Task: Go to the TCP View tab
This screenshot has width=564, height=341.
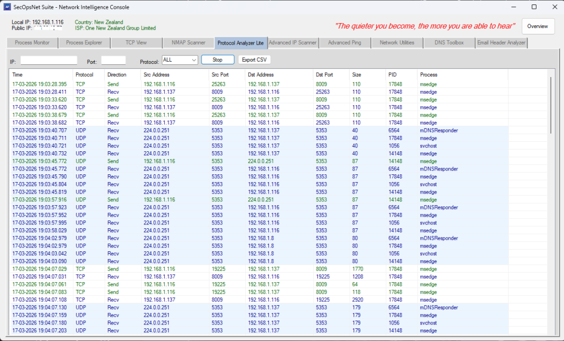Action: [135, 43]
